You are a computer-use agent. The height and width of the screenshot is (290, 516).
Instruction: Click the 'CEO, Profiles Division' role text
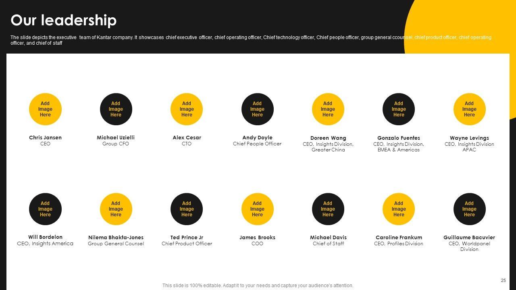click(x=399, y=244)
